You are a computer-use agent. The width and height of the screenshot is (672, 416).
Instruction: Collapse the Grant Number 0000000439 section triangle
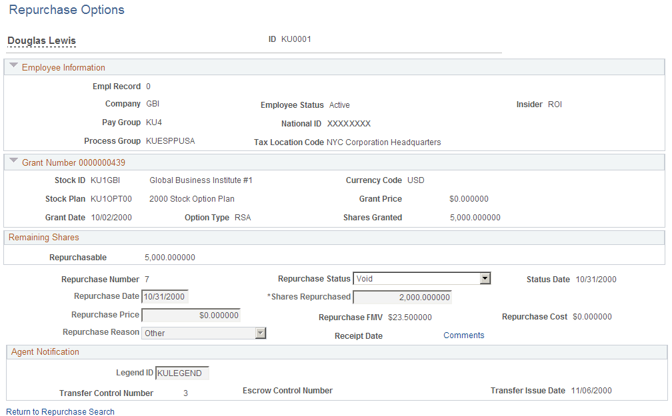pos(13,162)
